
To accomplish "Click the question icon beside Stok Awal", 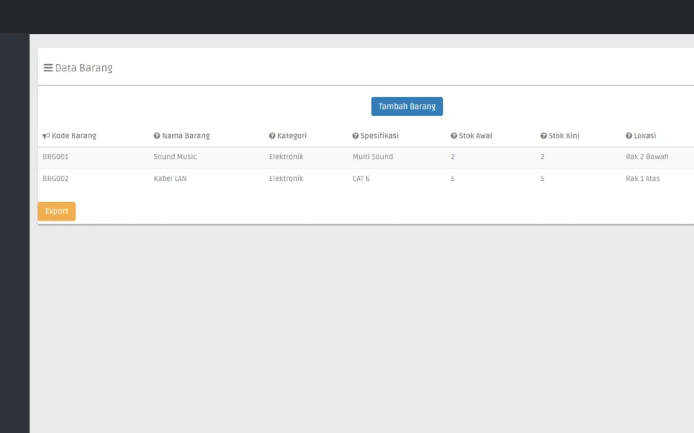I will (454, 136).
